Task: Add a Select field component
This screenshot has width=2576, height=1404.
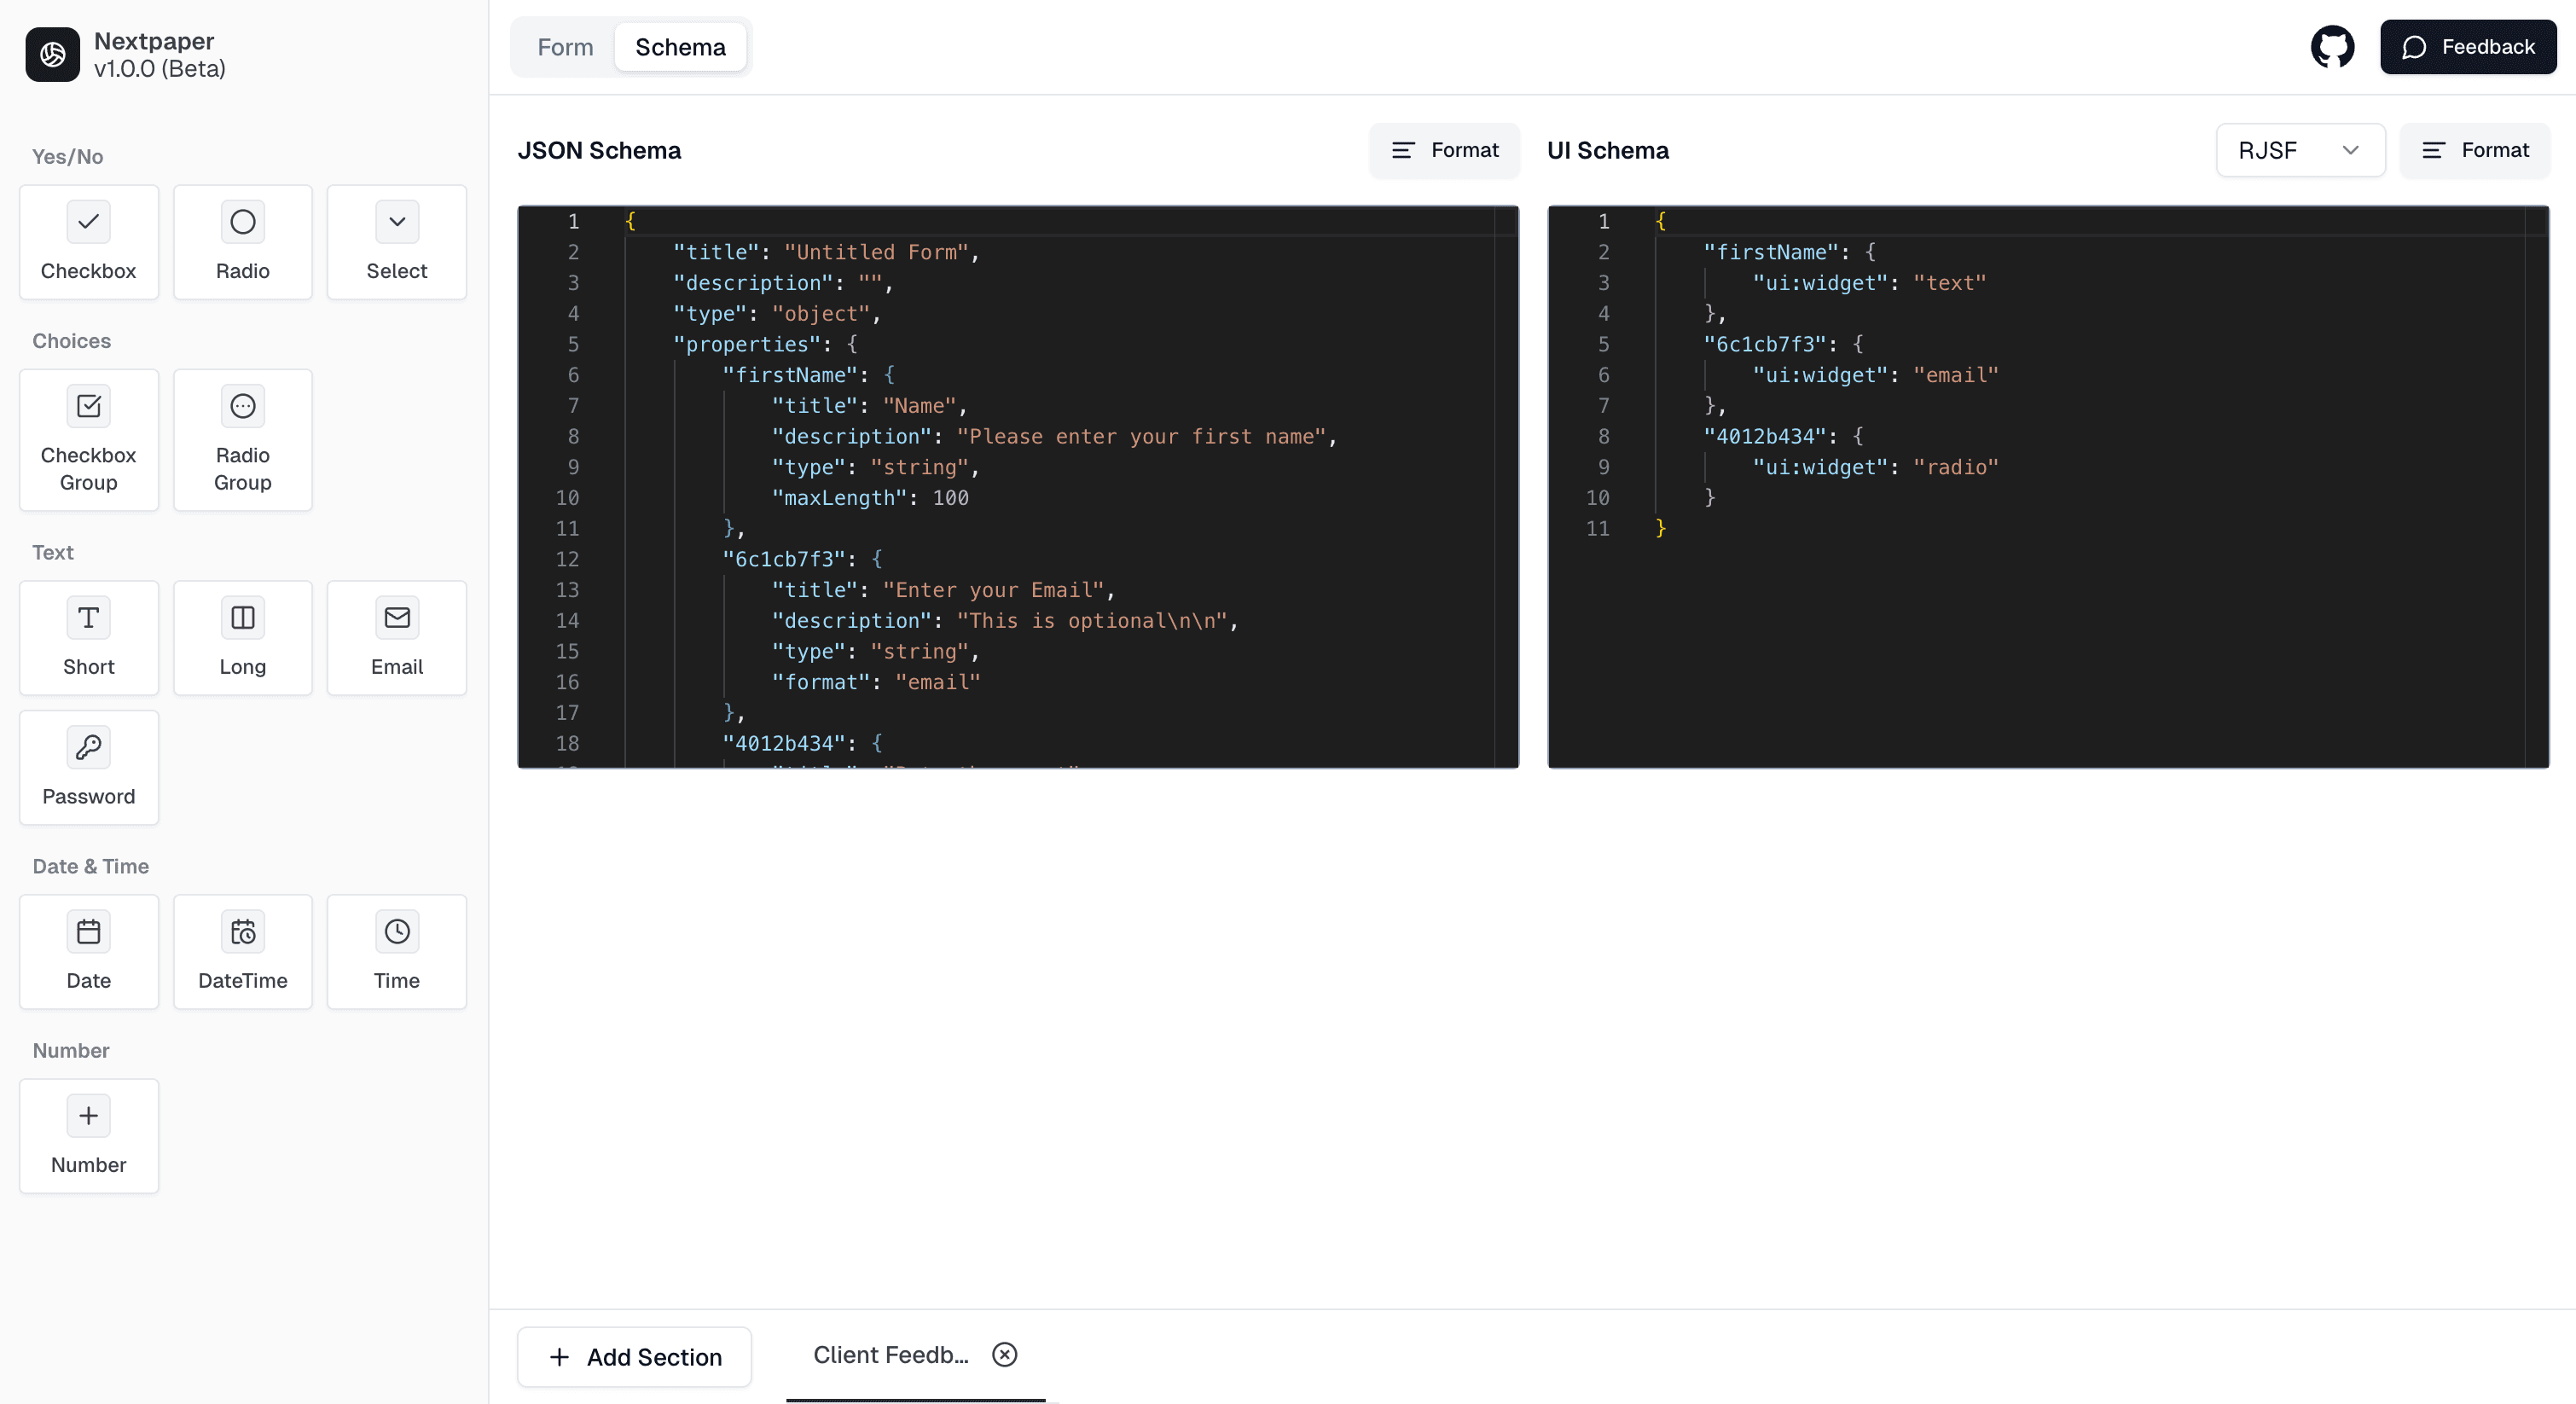Action: [397, 242]
